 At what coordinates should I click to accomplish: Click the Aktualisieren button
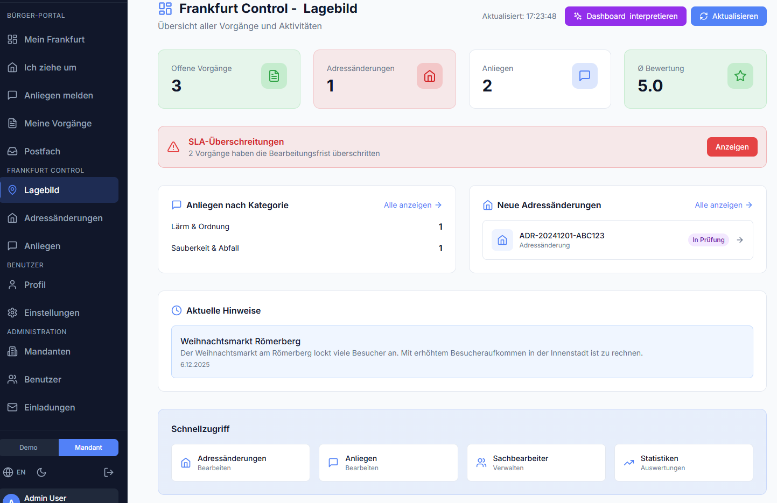(729, 16)
